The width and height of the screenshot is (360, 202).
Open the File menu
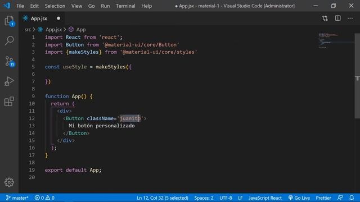[x=20, y=6]
